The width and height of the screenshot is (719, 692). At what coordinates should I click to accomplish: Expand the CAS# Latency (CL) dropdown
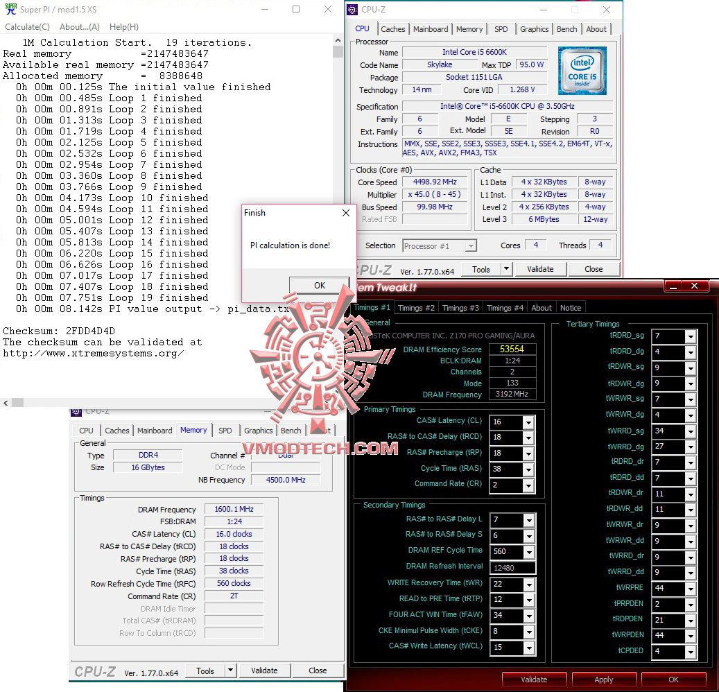point(528,422)
